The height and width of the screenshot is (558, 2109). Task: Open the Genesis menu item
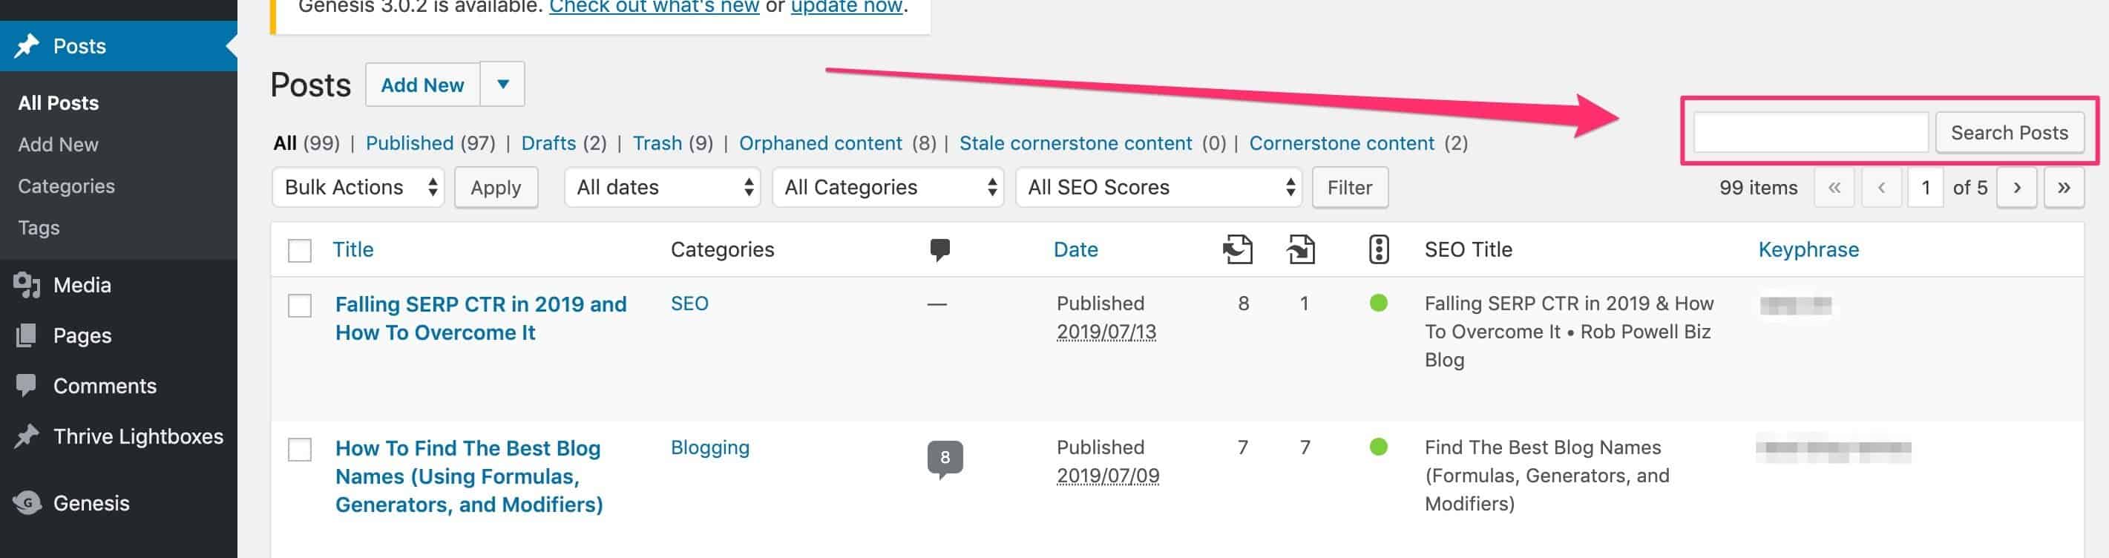(119, 503)
